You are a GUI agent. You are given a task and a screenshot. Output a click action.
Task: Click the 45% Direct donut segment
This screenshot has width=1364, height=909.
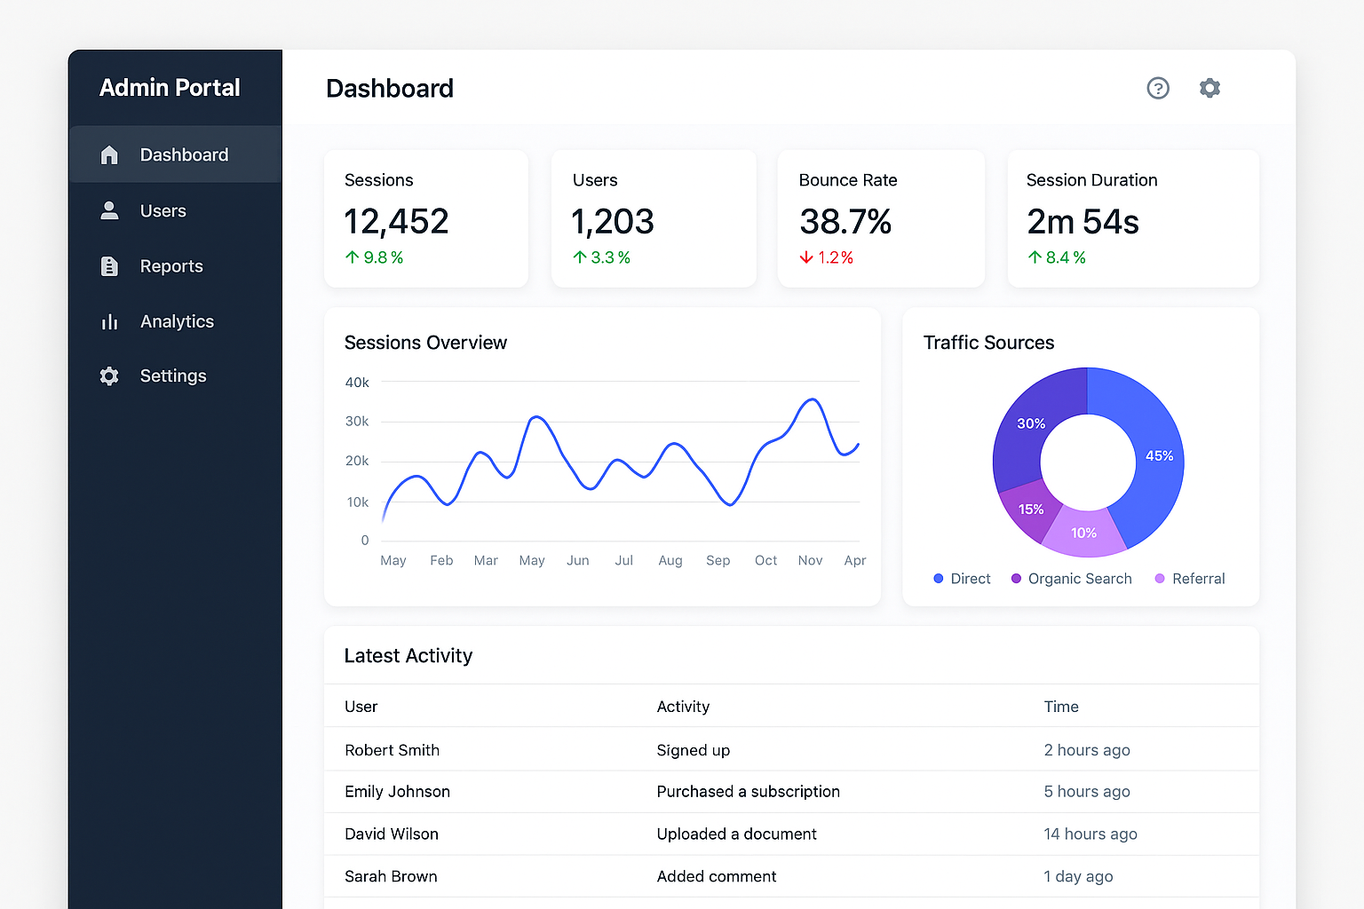(1160, 455)
